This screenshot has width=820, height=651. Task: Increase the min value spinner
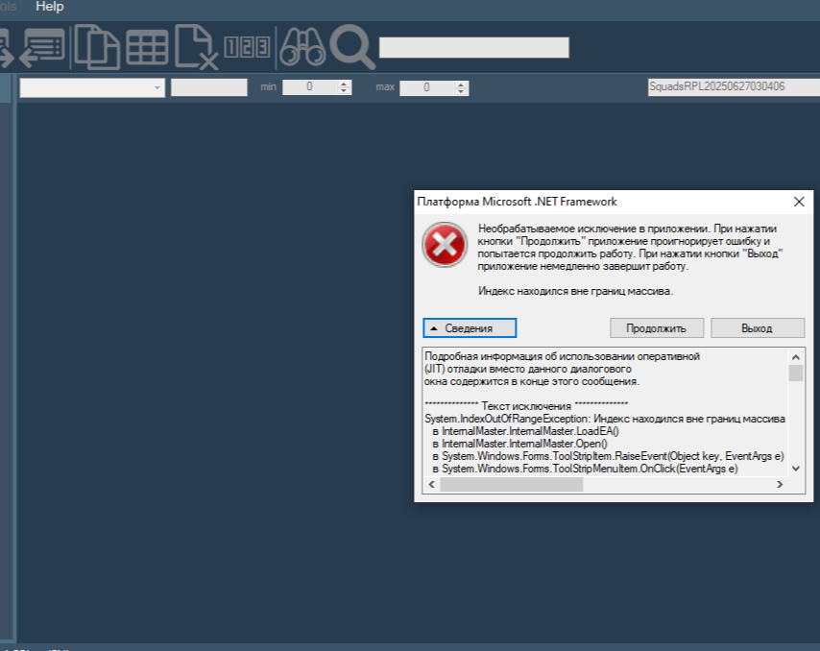pyautogui.click(x=344, y=84)
